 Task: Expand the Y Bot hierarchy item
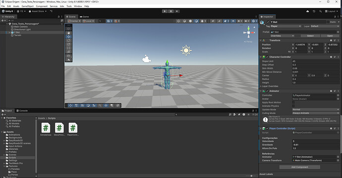pos(9,33)
